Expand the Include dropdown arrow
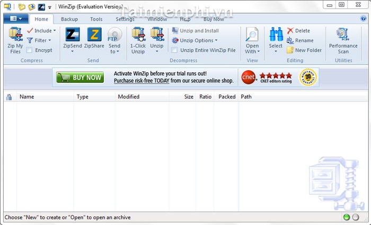 click(x=55, y=31)
